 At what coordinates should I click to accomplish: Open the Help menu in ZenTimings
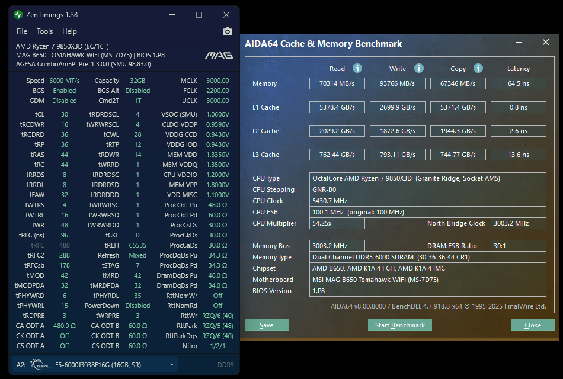[x=69, y=31]
